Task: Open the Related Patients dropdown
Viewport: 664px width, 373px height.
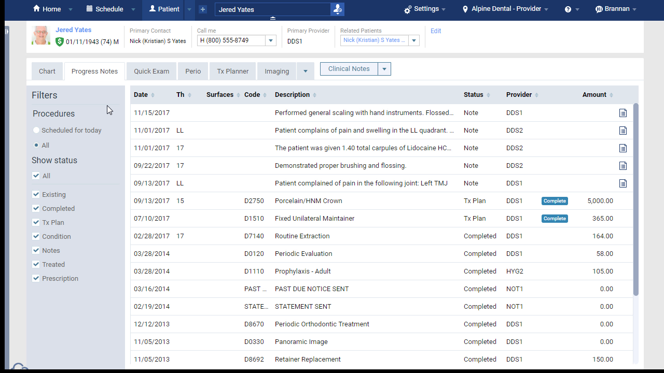Action: click(x=413, y=40)
